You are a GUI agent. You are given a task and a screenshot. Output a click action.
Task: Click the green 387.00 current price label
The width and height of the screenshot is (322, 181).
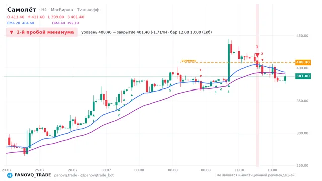click(x=303, y=76)
